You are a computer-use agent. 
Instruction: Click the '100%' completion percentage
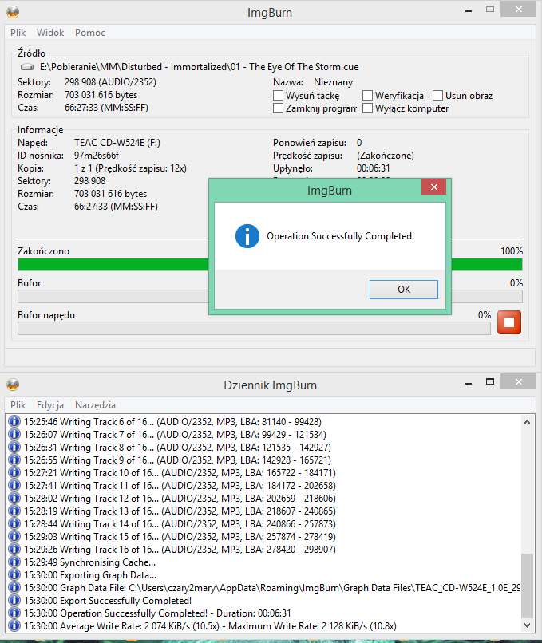click(511, 251)
